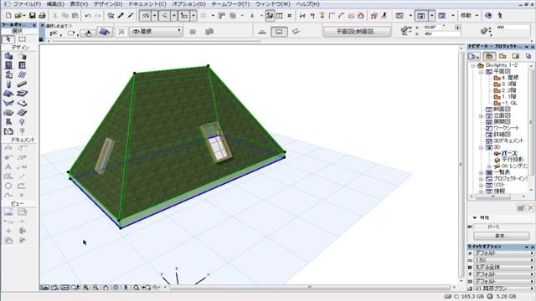
Task: Click the zoom-in magnifier in bottom bar
Action: pos(85,288)
